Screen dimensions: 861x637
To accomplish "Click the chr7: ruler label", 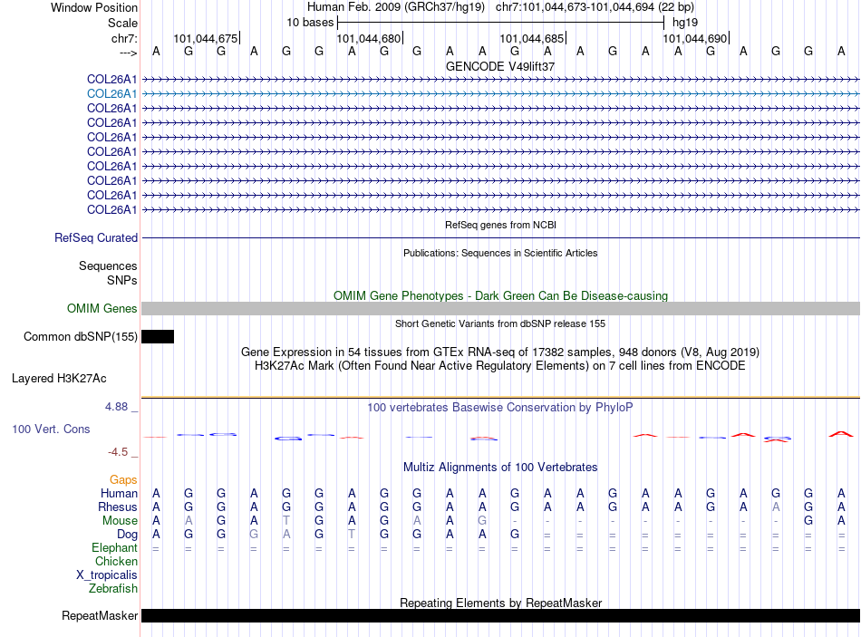I will [124, 38].
